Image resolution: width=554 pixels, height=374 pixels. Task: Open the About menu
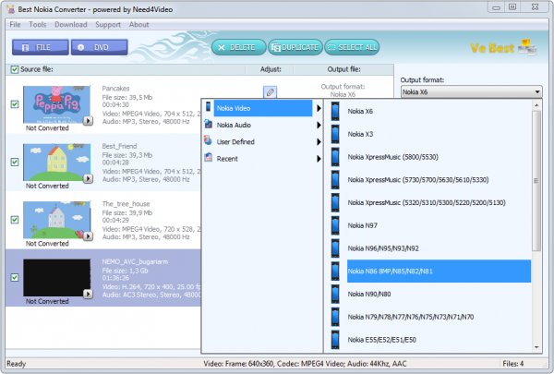pos(138,24)
